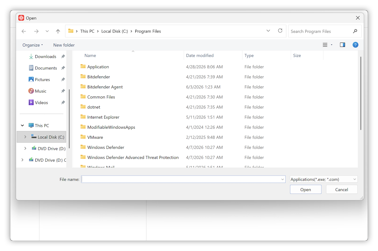Click the Documents pin icon
Viewport: 378px width, 251px height.
click(63, 68)
